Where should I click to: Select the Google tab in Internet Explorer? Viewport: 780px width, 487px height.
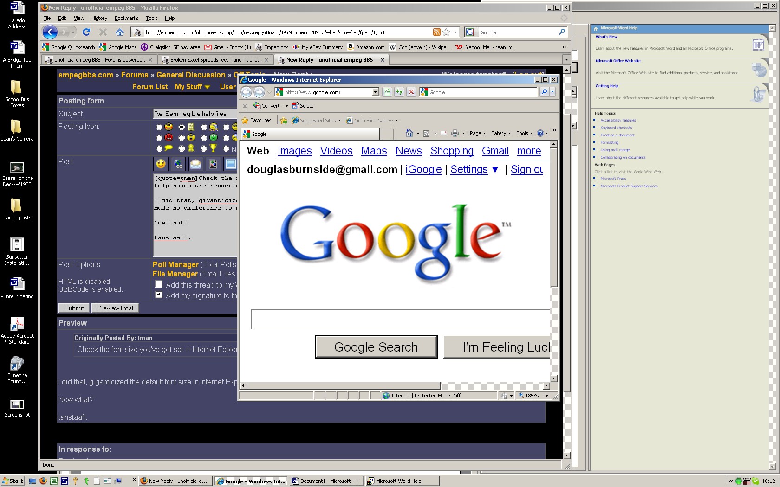pos(309,134)
